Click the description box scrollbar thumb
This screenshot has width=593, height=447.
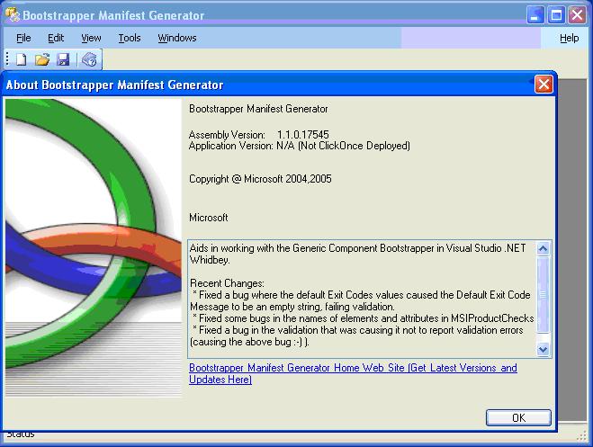(x=544, y=295)
